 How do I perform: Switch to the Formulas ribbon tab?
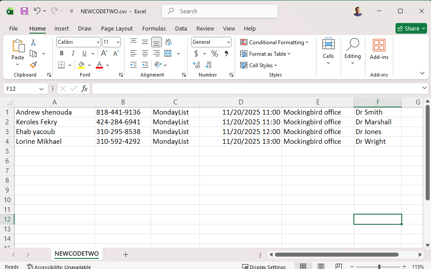pos(154,28)
